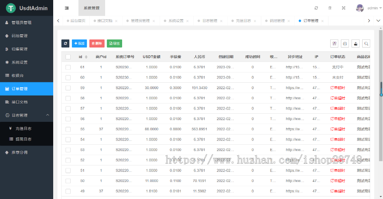
Task: Open 充值日志 in the sidebar submenu
Action: click(x=27, y=129)
